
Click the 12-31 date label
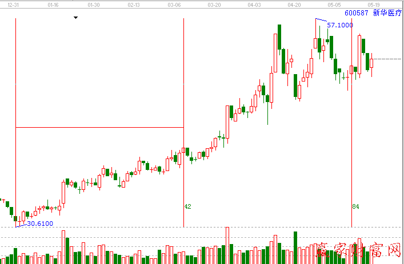click(14, 5)
